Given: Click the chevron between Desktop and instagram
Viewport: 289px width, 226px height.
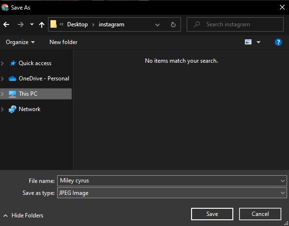Looking at the screenshot, I should [x=93, y=24].
